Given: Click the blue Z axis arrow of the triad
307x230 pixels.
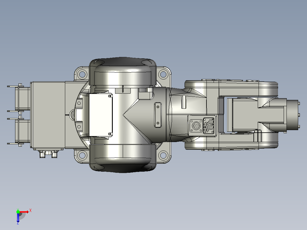Looking at the screenshot, I should (x=18, y=218).
